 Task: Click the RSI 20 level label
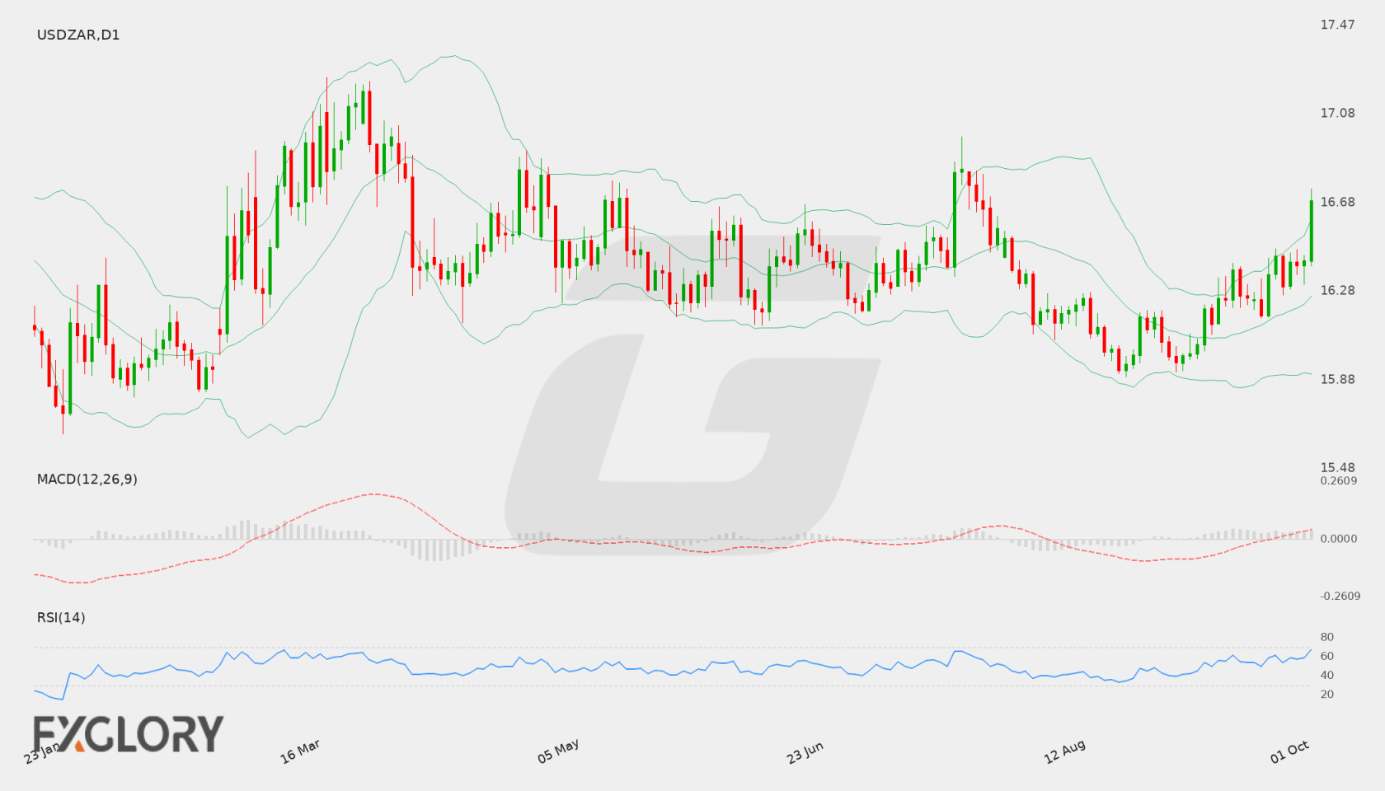coord(1327,694)
